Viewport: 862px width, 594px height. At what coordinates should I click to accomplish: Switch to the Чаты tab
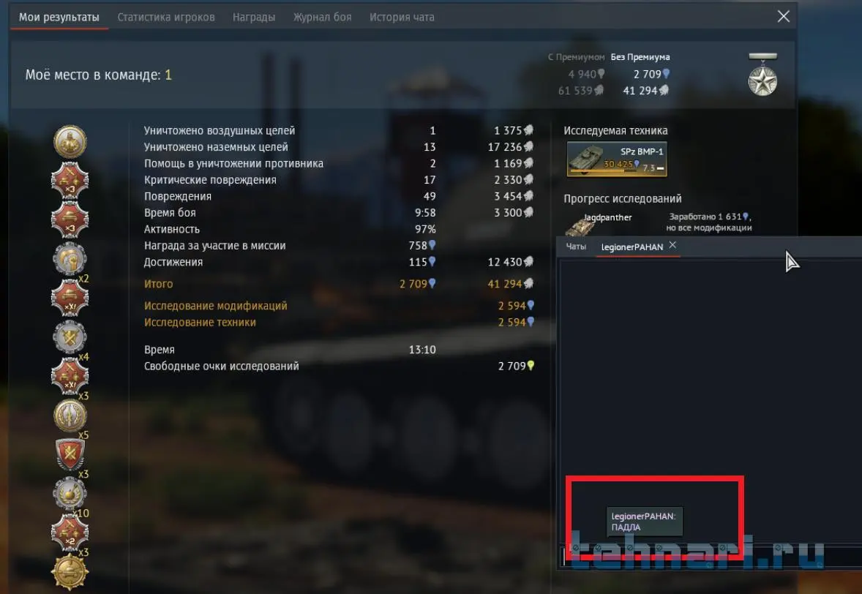(576, 247)
